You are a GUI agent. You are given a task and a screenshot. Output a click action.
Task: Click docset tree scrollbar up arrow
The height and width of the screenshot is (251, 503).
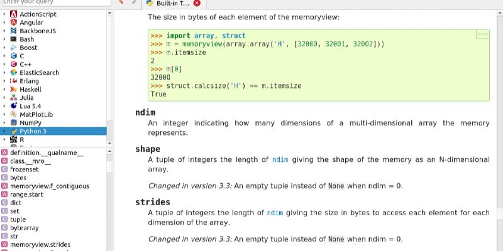click(109, 13)
